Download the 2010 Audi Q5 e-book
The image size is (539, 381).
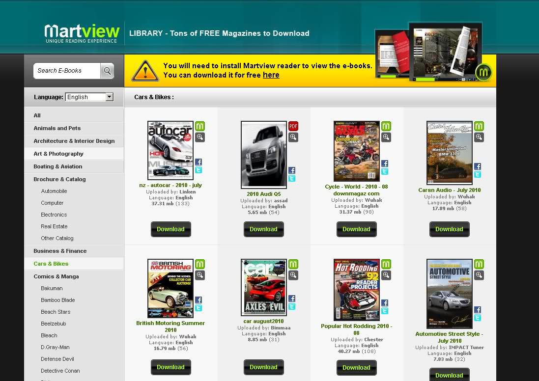[x=264, y=229]
